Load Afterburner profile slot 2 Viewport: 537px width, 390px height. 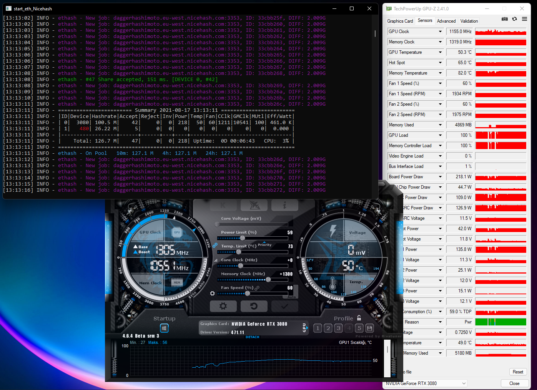tap(328, 328)
